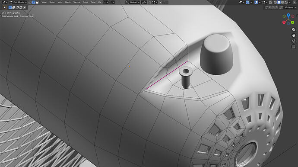Switch to rendered shading
Viewport: 298px width, 167px height.
[286, 2]
